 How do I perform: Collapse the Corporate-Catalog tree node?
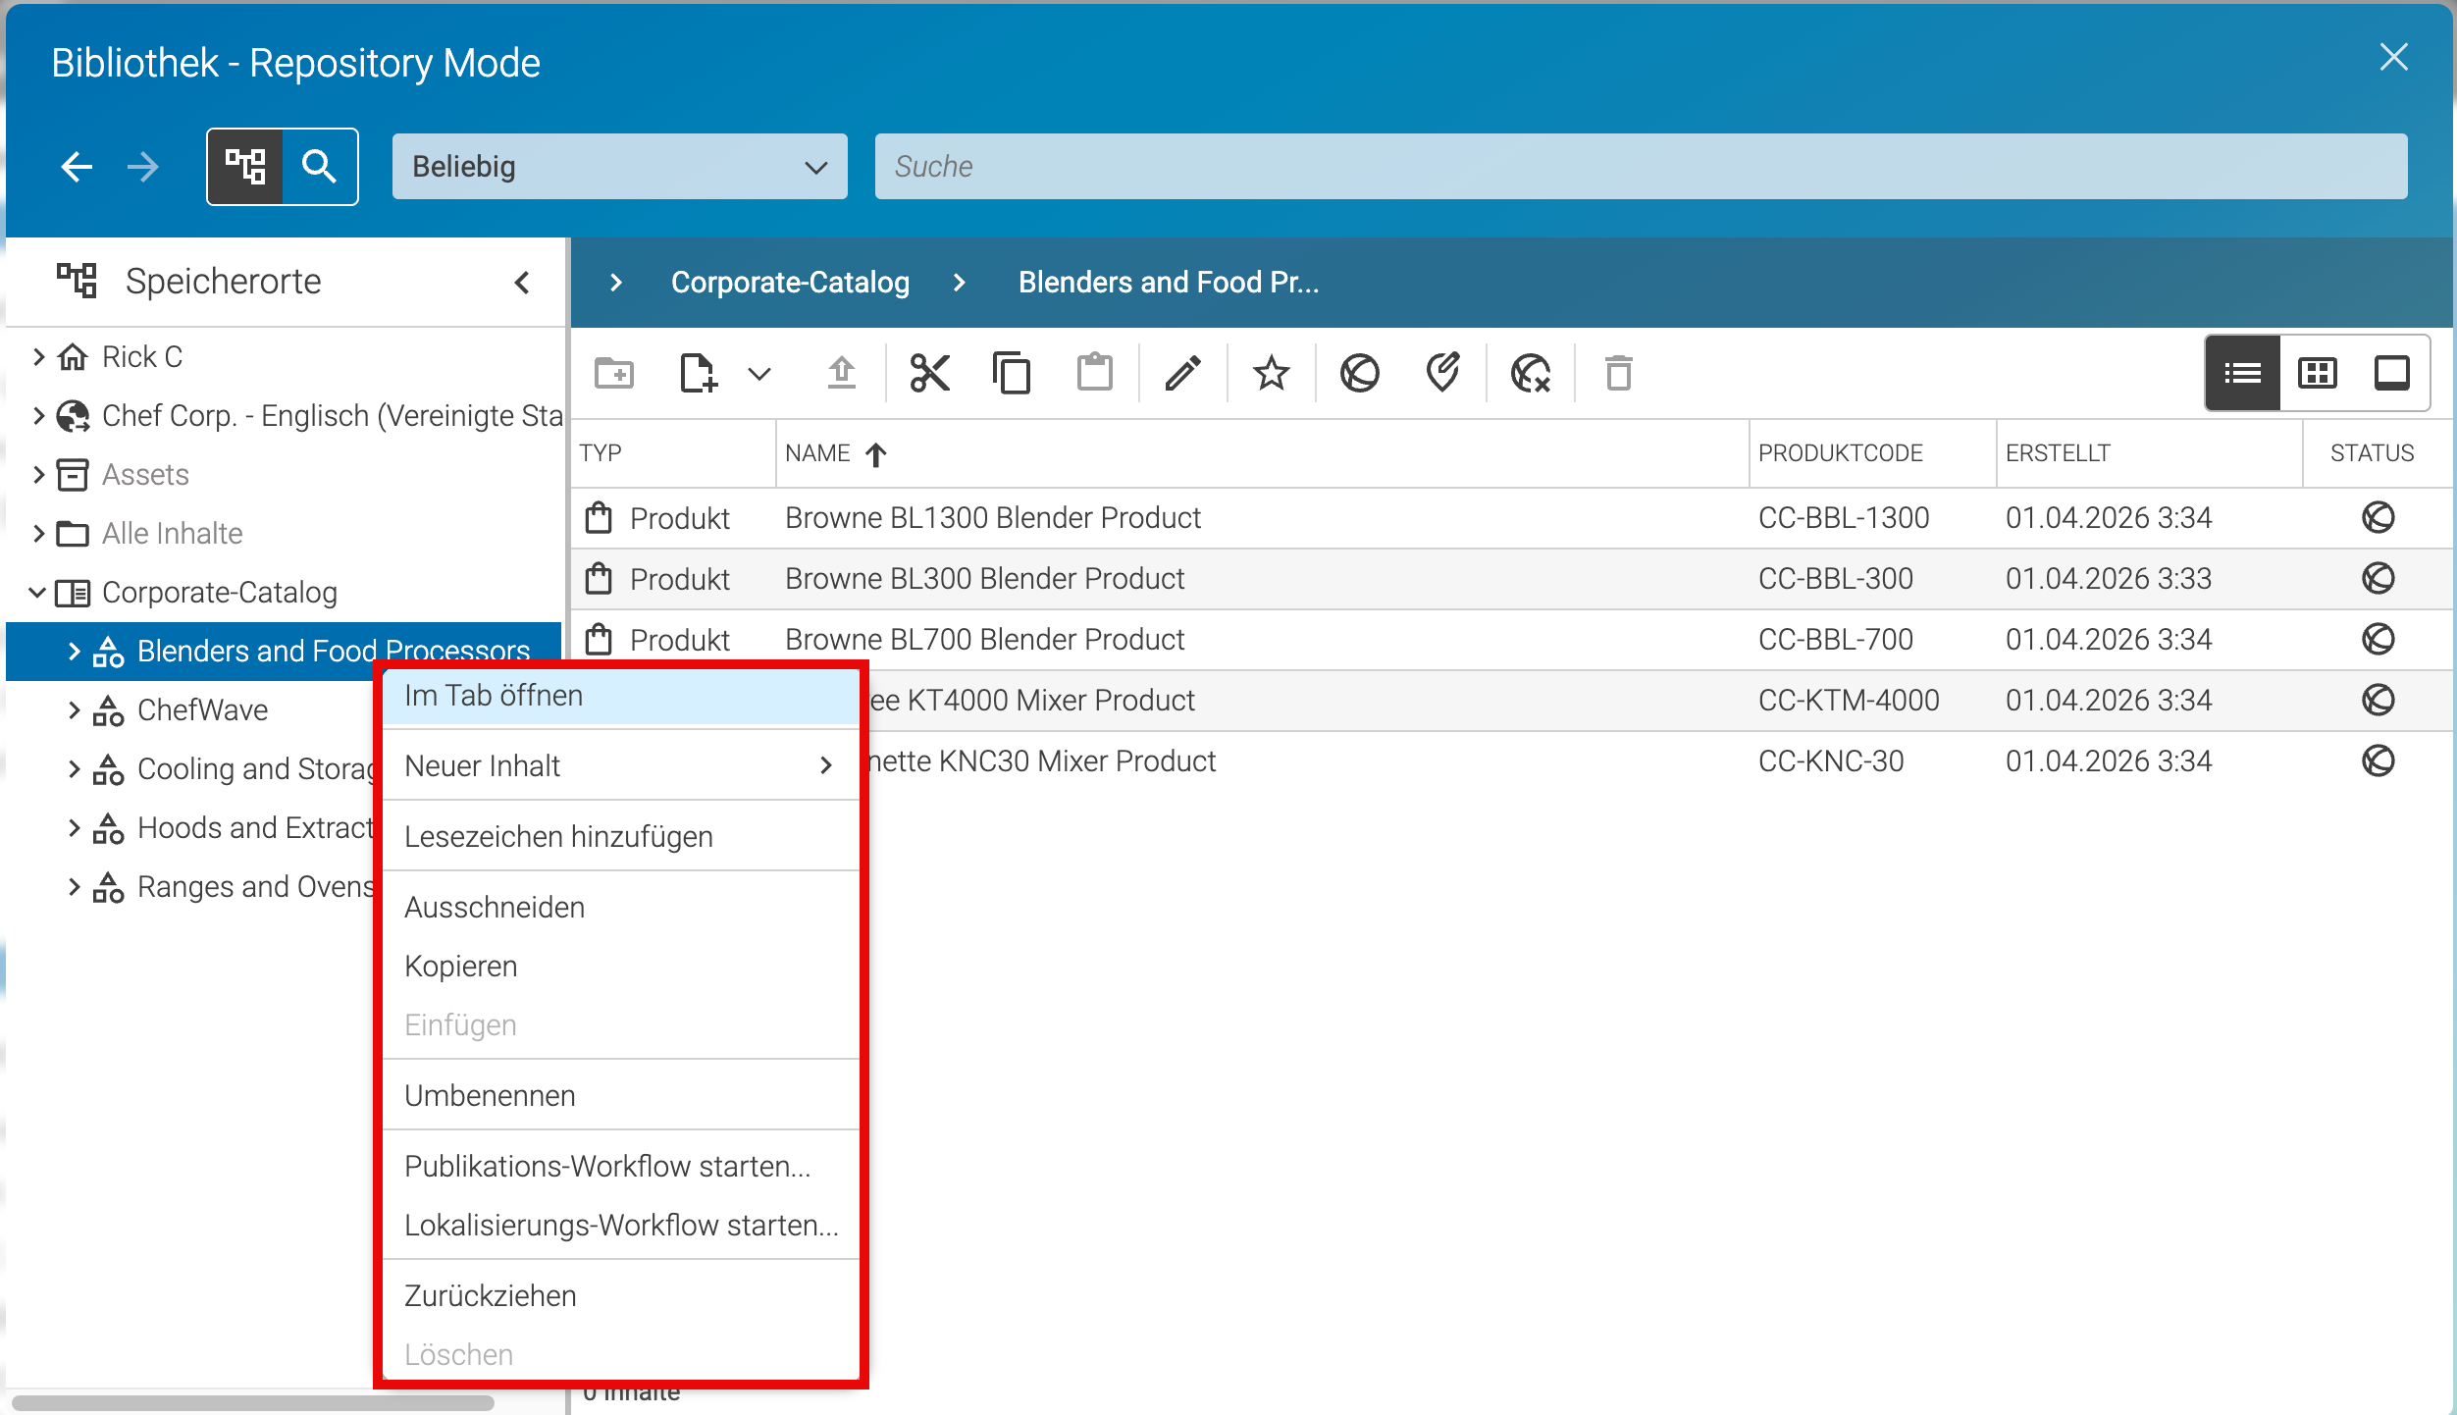(37, 592)
